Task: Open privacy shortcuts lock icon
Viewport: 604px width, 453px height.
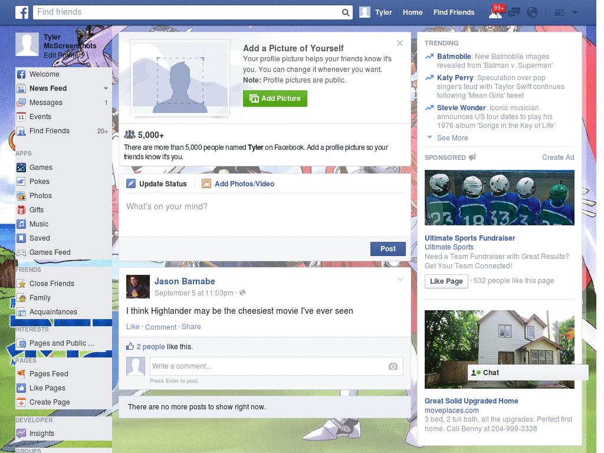Action: coord(559,13)
